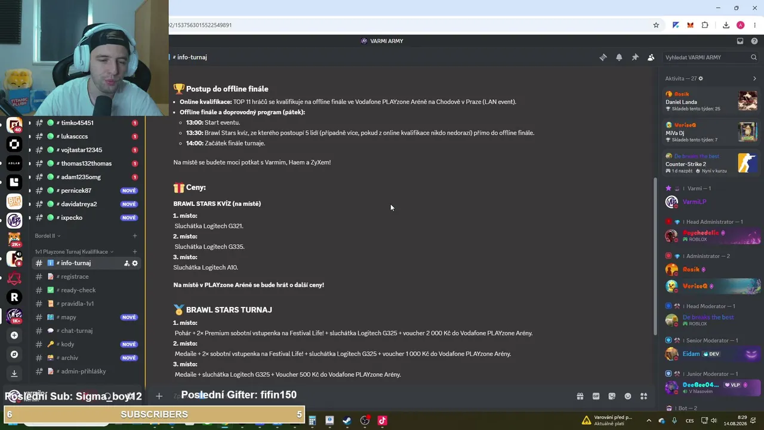Add a server with the plus icon

(x=14, y=335)
